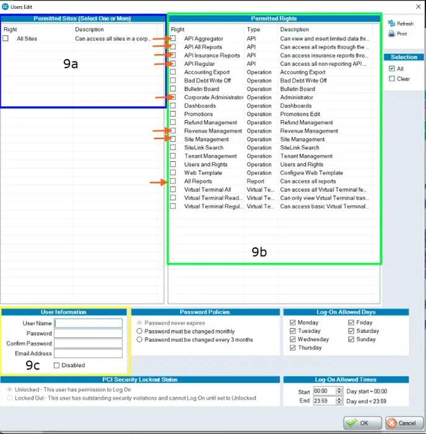This screenshot has width=426, height=434.
Task: Check the Selection Clear checkbox
Action: [x=392, y=79]
